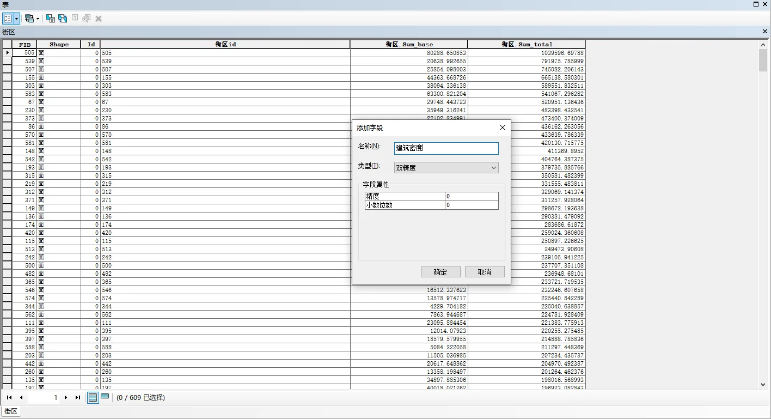Go to the first record
The width and height of the screenshot is (771, 419).
coord(9,398)
